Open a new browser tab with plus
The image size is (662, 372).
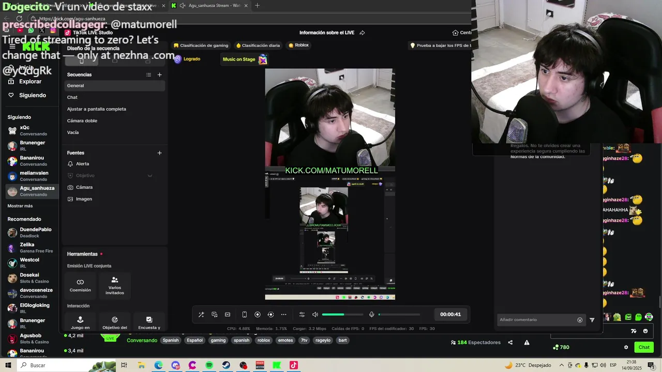click(257, 6)
